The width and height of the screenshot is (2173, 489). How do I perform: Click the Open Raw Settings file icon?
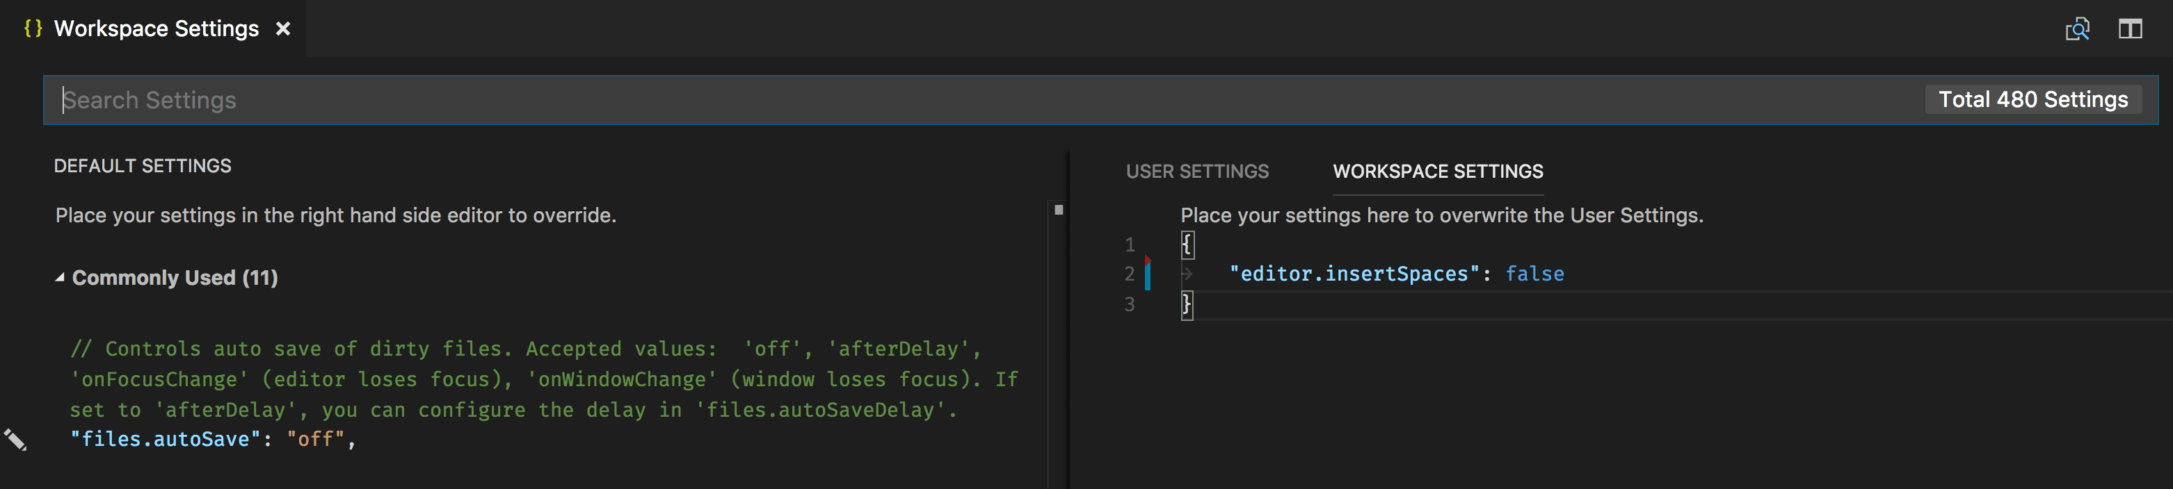pos(2078,29)
